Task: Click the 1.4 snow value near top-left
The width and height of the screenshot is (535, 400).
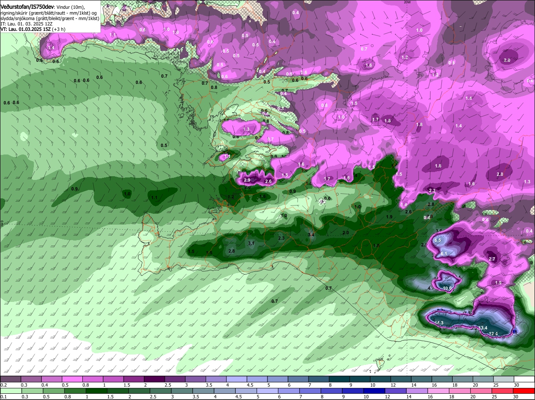Action: 51,48
